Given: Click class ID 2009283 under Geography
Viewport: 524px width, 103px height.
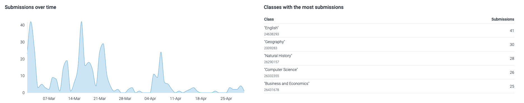Looking at the screenshot, I should (271, 48).
